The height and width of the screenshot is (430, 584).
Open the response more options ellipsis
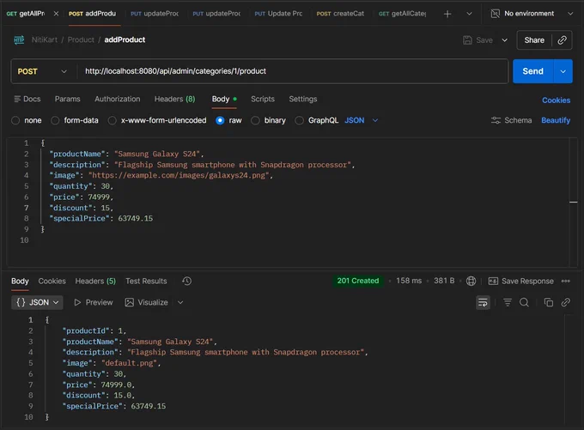tap(566, 281)
